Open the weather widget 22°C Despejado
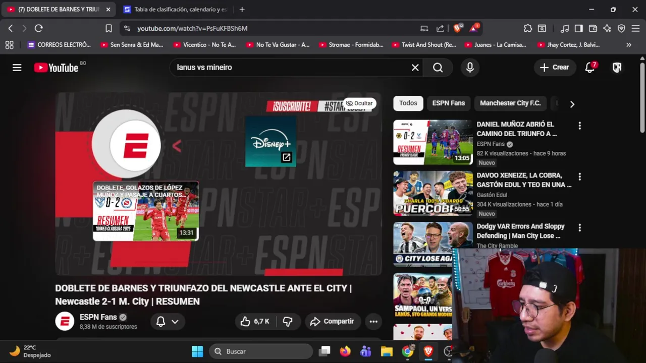The width and height of the screenshot is (646, 363). click(30, 351)
